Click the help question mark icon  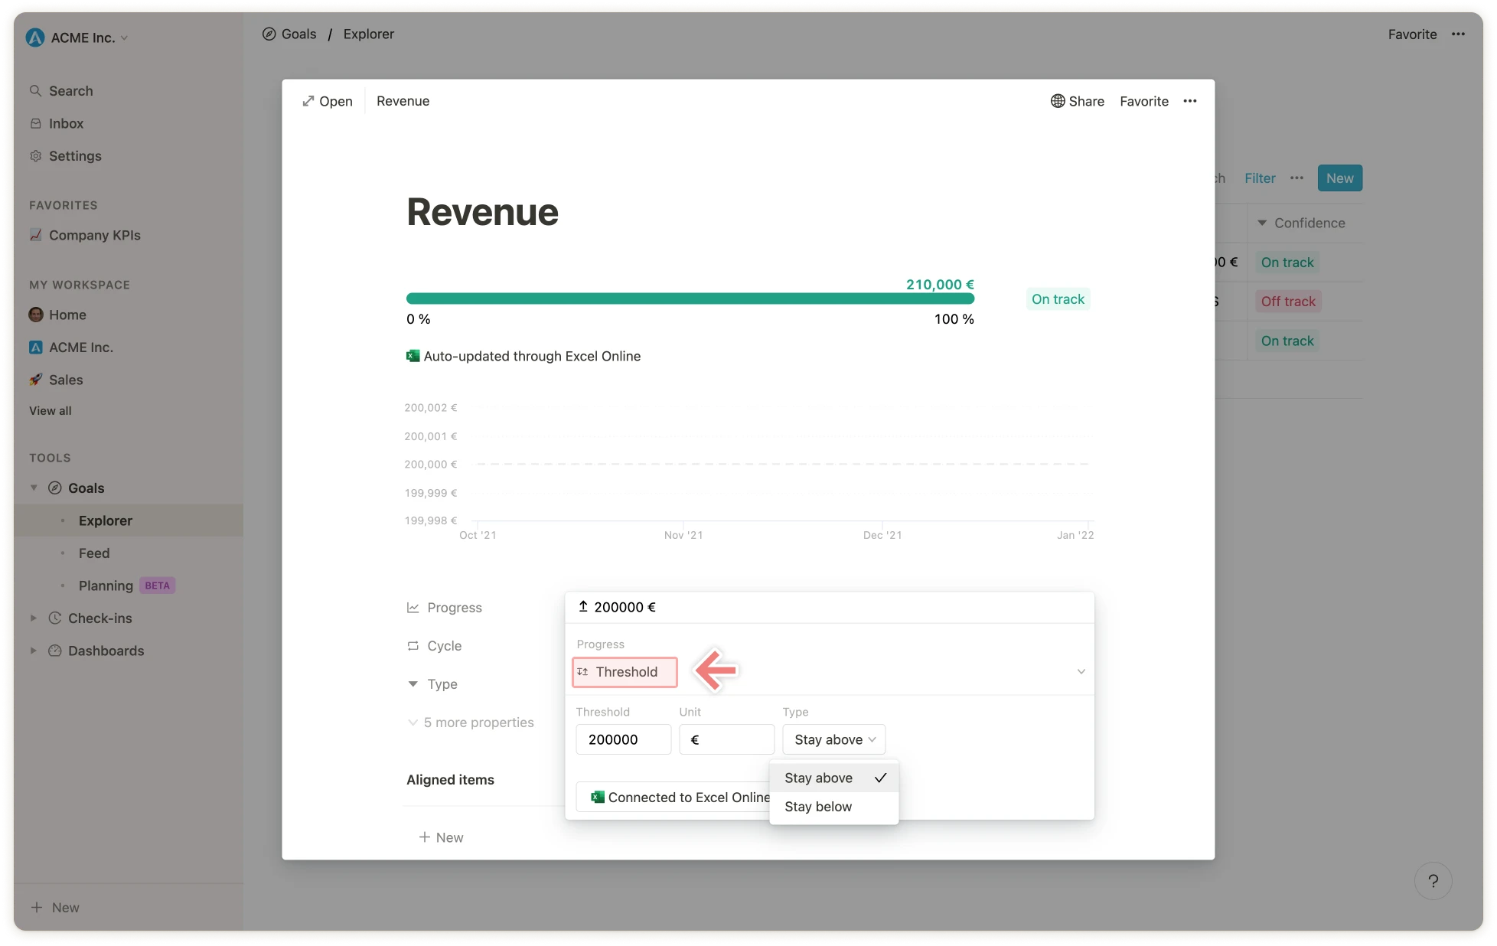pyautogui.click(x=1433, y=881)
